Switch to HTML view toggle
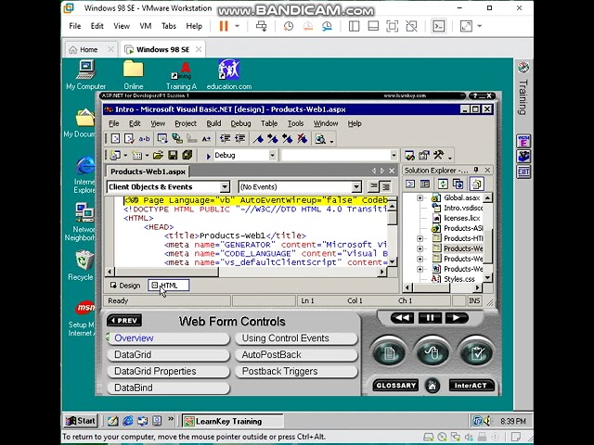 [x=168, y=286]
